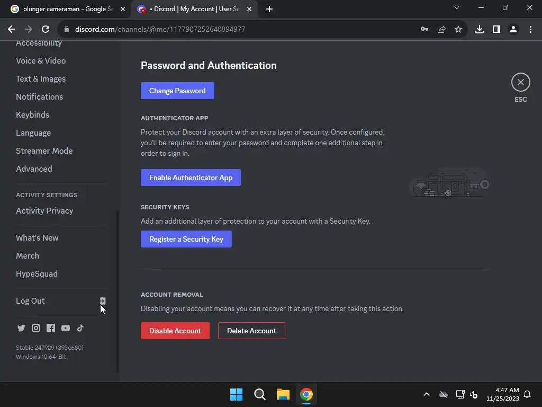Open Discord's TikTok social link icon
Viewport: 542px width, 407px height.
[x=80, y=328]
